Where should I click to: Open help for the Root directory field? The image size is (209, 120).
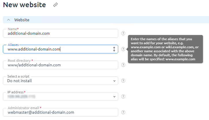pyautogui.click(x=123, y=65)
